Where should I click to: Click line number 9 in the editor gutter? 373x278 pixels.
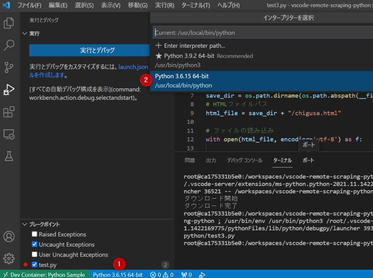click(192, 113)
